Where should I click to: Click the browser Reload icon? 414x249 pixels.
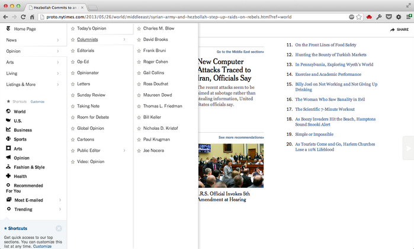(x=23, y=17)
